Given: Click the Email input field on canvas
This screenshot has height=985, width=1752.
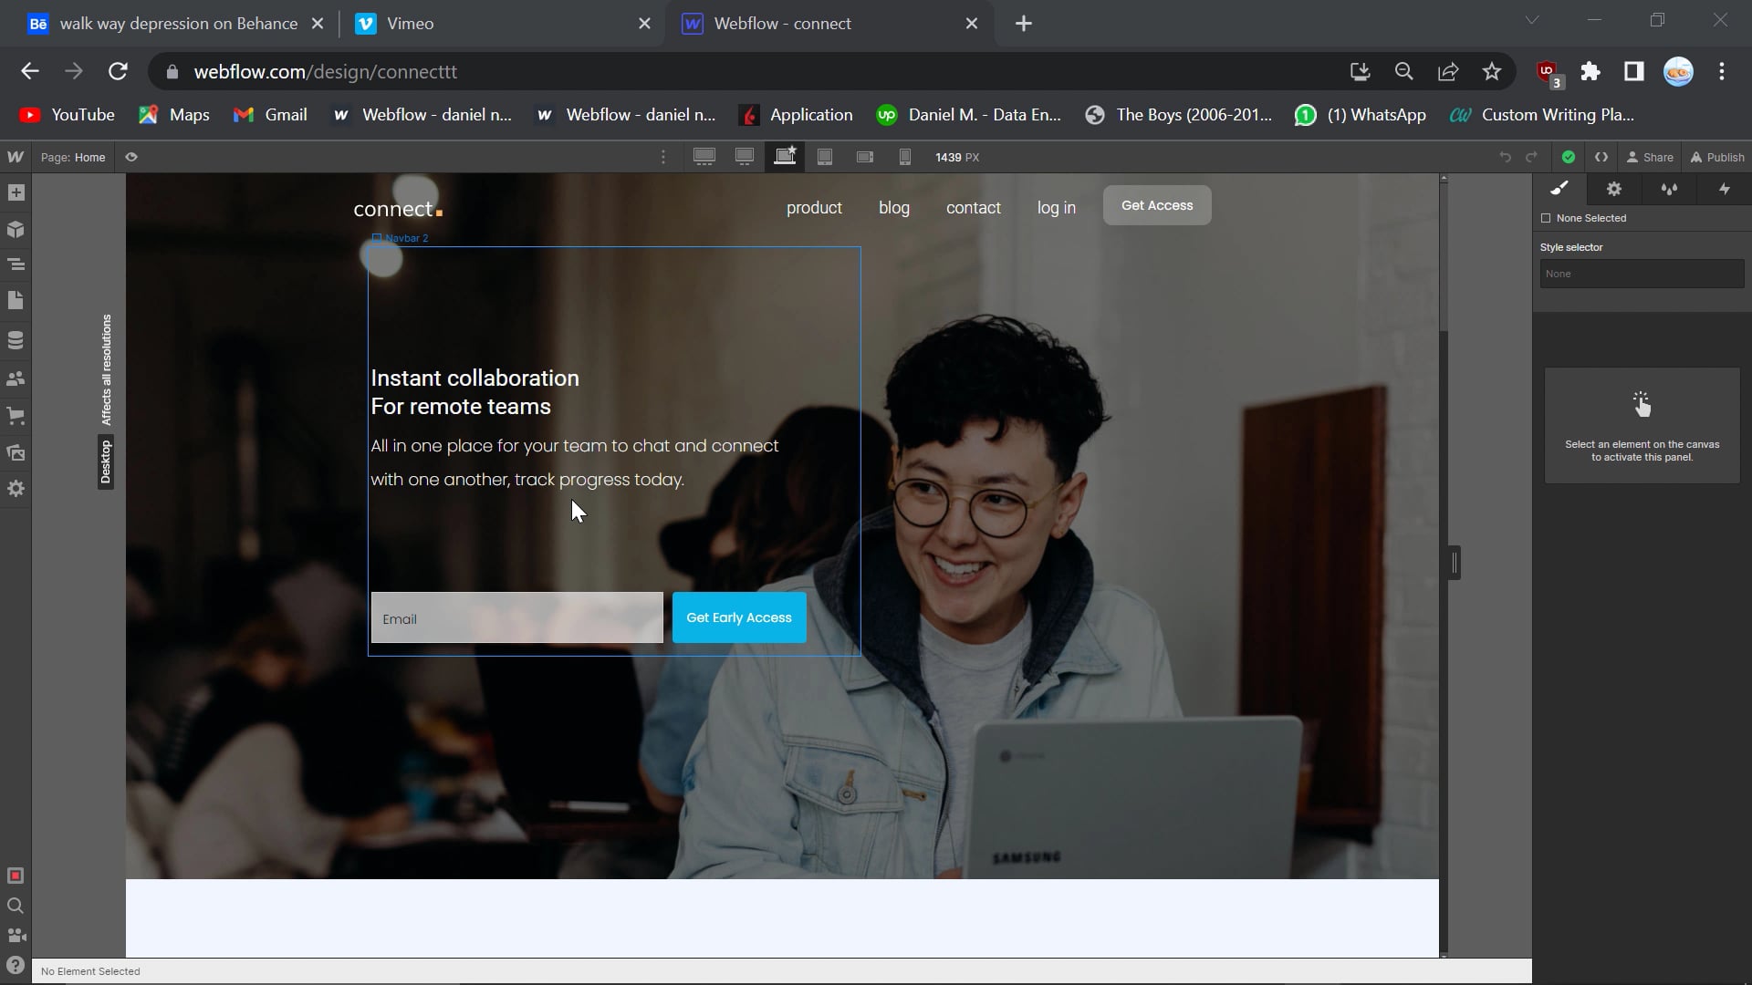Looking at the screenshot, I should tap(517, 617).
